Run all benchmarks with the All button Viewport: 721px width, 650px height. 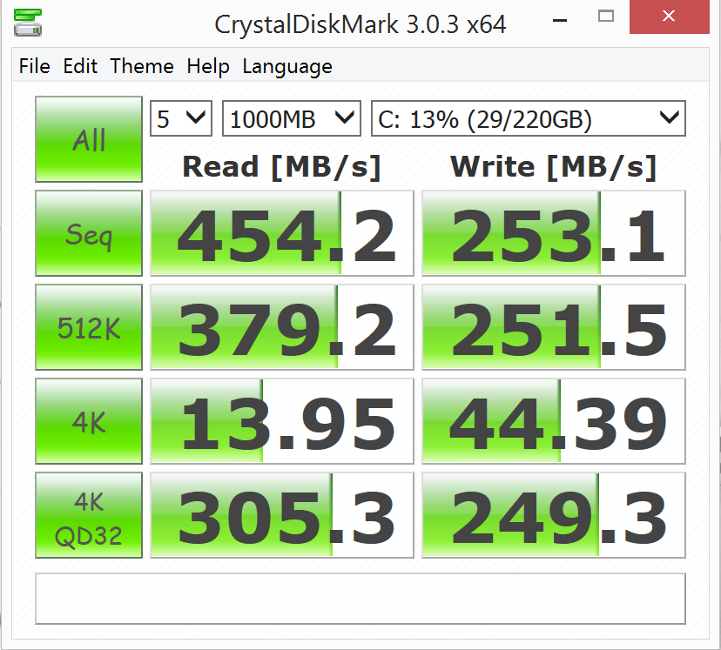tap(89, 139)
